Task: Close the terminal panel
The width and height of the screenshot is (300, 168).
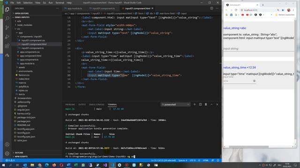Action: (217, 105)
